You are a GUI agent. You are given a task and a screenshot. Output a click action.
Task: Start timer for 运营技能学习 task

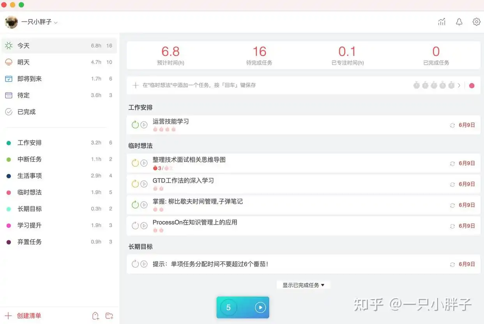click(x=144, y=125)
